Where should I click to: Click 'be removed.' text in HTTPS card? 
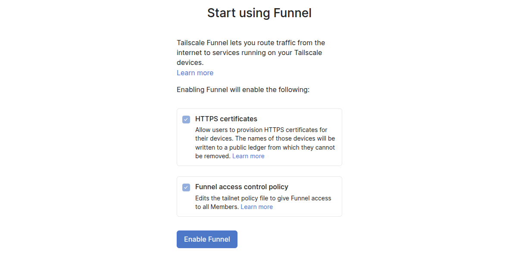tap(213, 156)
